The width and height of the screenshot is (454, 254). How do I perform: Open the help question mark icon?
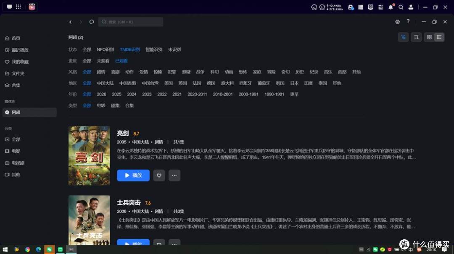[x=408, y=21]
